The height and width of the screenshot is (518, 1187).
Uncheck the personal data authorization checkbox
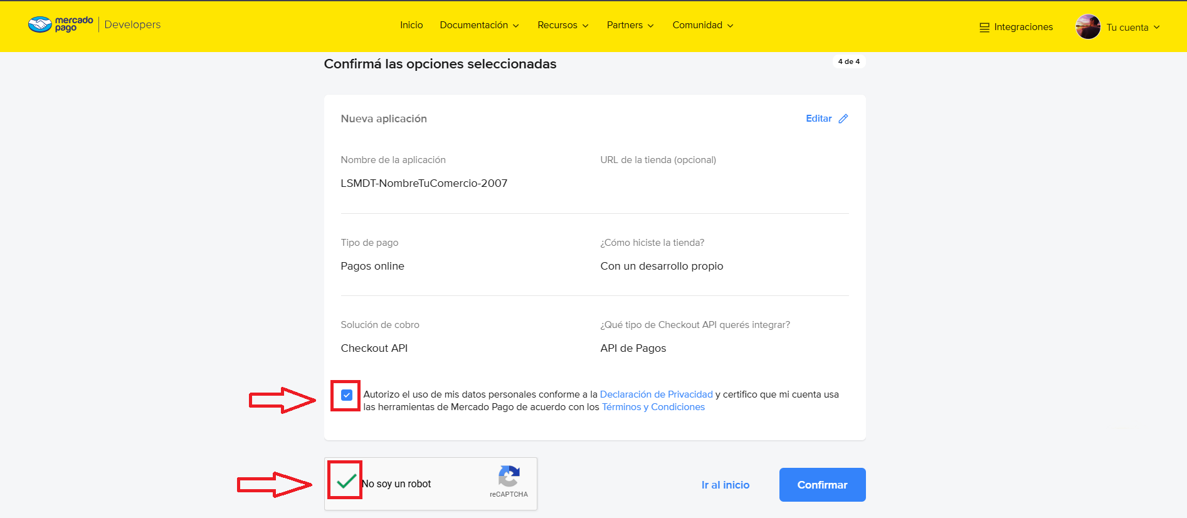coord(347,395)
